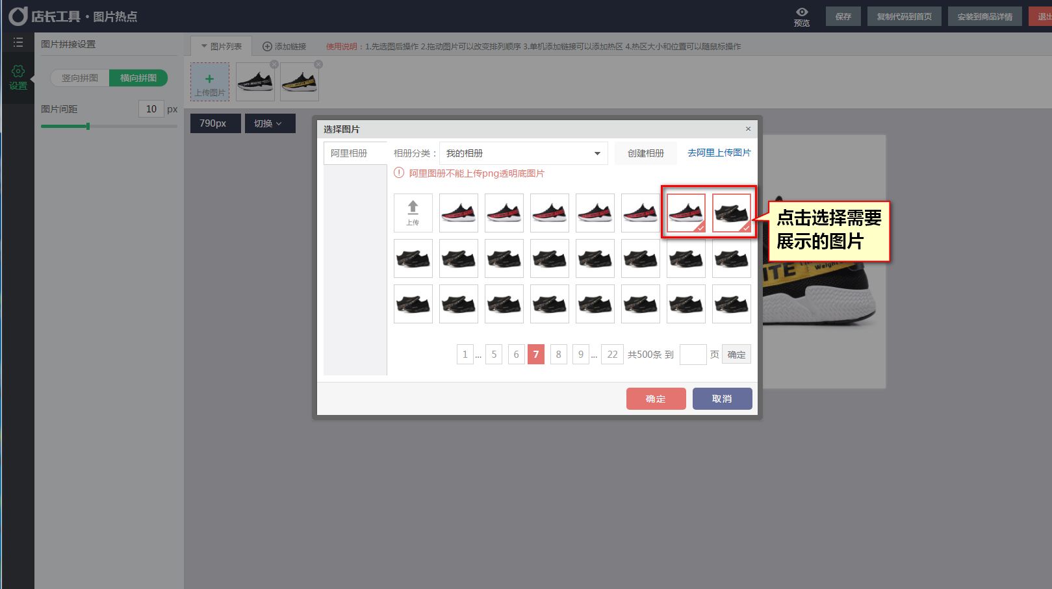Viewport: 1052px width, 589px height.
Task: Click the preview eye icon
Action: pyautogui.click(x=802, y=12)
